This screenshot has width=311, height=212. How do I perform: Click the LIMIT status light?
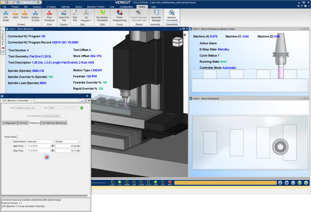(x=112, y=182)
